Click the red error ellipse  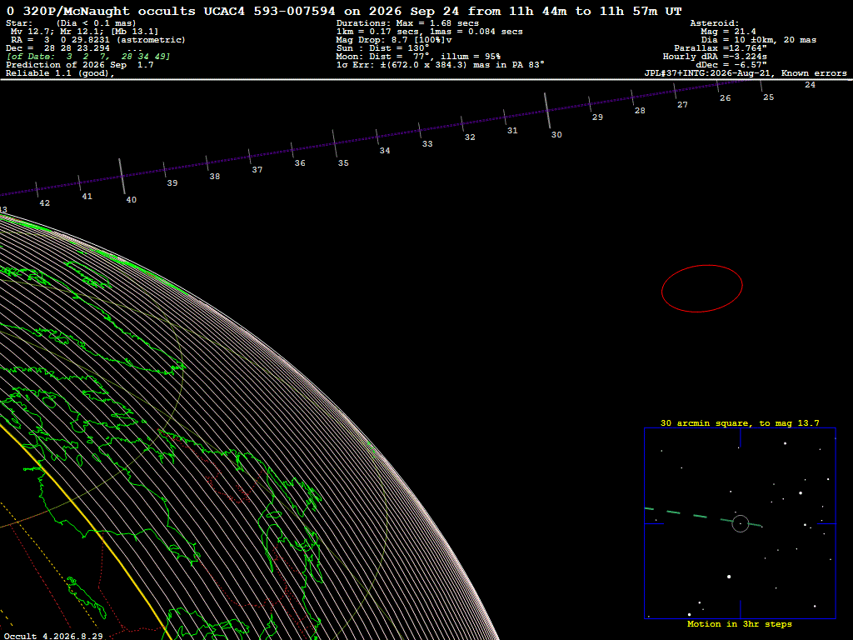click(701, 288)
